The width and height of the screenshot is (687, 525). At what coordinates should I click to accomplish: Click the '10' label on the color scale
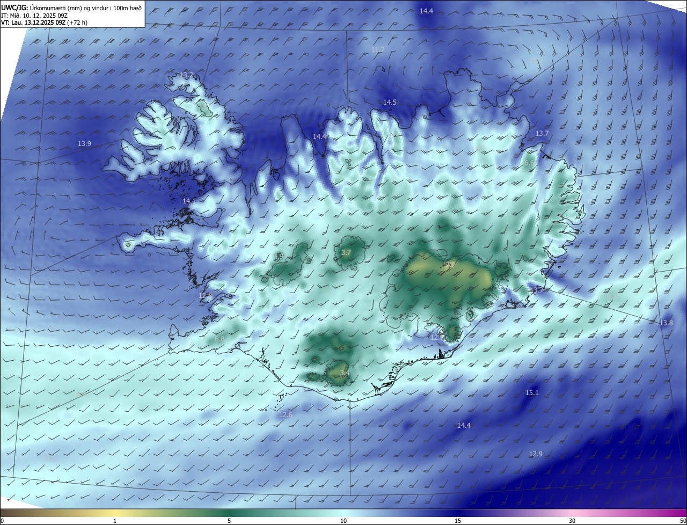coord(343,521)
